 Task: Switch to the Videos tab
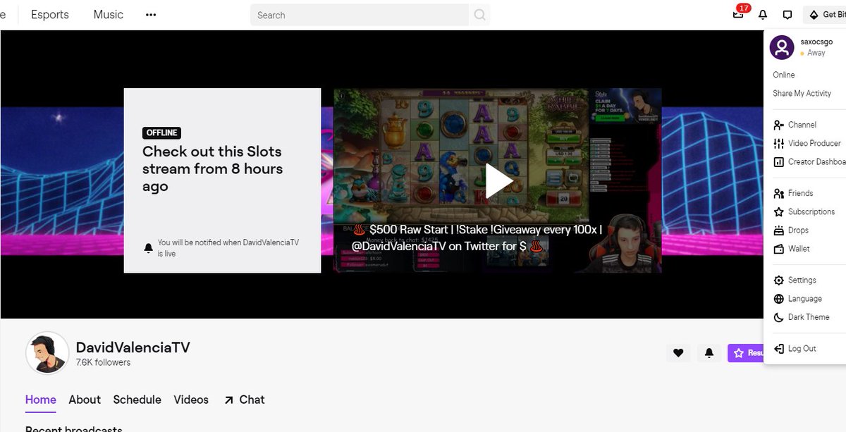coord(191,400)
